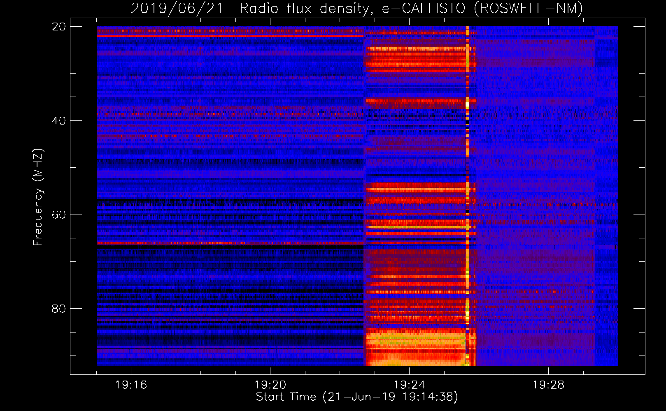Click the 40 frequency tick label

58,121
